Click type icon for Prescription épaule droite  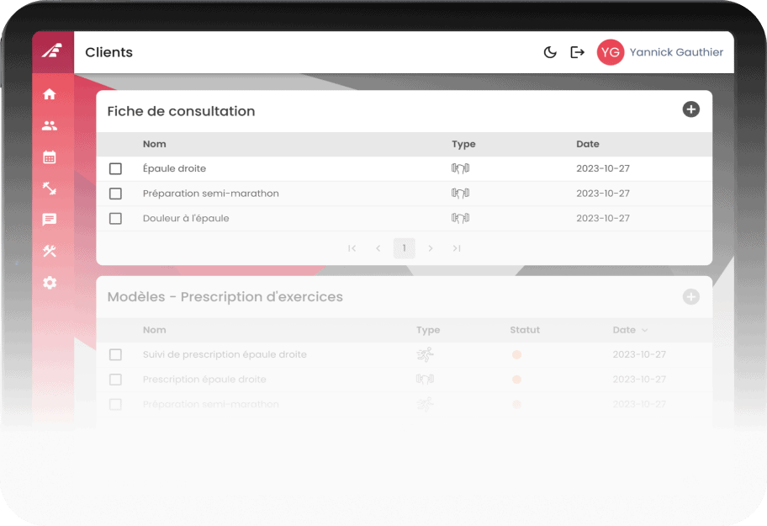pos(425,380)
